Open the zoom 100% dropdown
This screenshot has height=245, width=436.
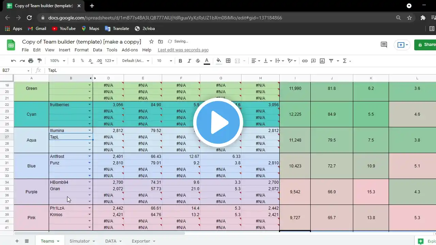pos(58,61)
